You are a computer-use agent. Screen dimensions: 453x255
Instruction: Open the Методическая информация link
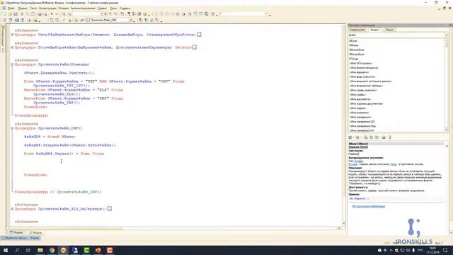[368, 206]
